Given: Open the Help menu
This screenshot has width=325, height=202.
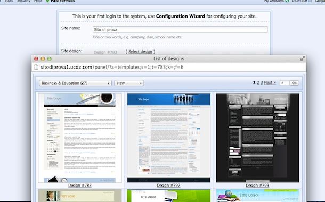Looking at the screenshot, I should [x=38, y=1].
